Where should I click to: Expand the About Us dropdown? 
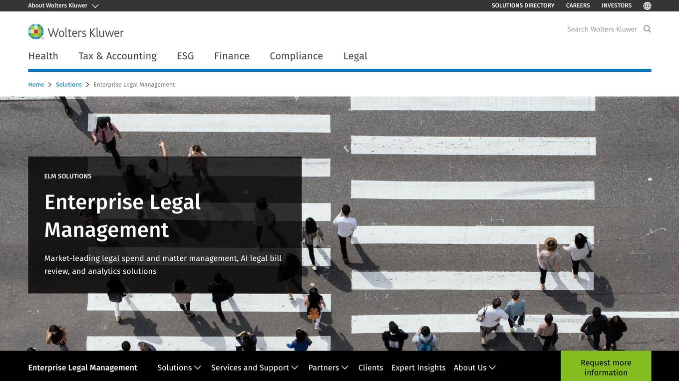474,368
